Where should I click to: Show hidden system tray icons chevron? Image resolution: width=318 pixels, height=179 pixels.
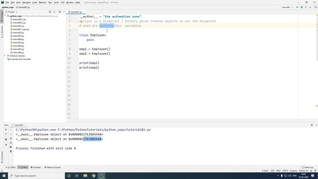tap(278, 176)
